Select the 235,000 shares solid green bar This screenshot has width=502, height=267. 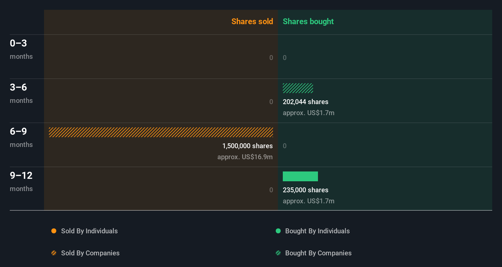[x=300, y=176]
